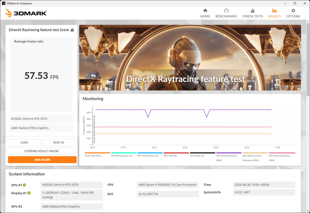Viewport: 310px width, 213px height.
Task: Click the DirectX Raytracing banner image
Action: [x=190, y=58]
